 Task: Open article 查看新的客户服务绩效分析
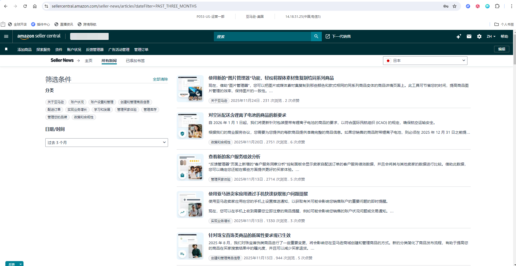click(x=234, y=157)
